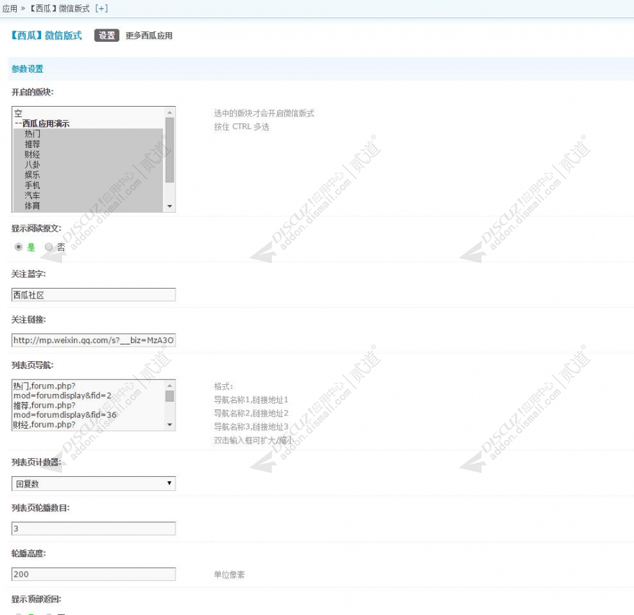The image size is (634, 615).
Task: Select the 汽车 forum option
Action: coord(88,195)
